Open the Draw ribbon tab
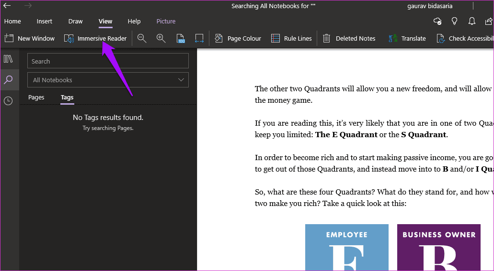This screenshot has width=494, height=271. pyautogui.click(x=75, y=22)
